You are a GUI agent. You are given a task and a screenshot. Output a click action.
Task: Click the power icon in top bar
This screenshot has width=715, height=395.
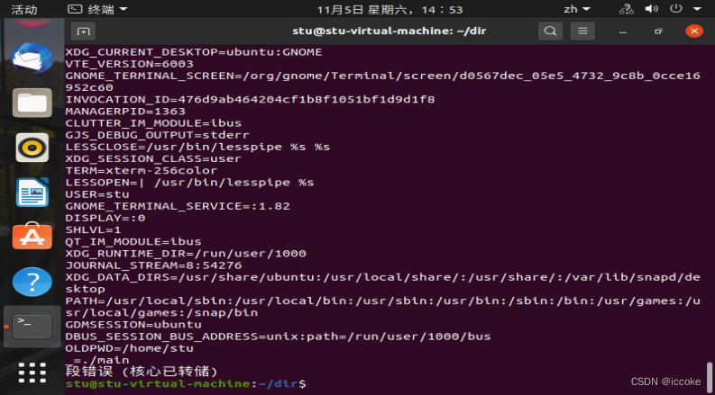pos(676,9)
